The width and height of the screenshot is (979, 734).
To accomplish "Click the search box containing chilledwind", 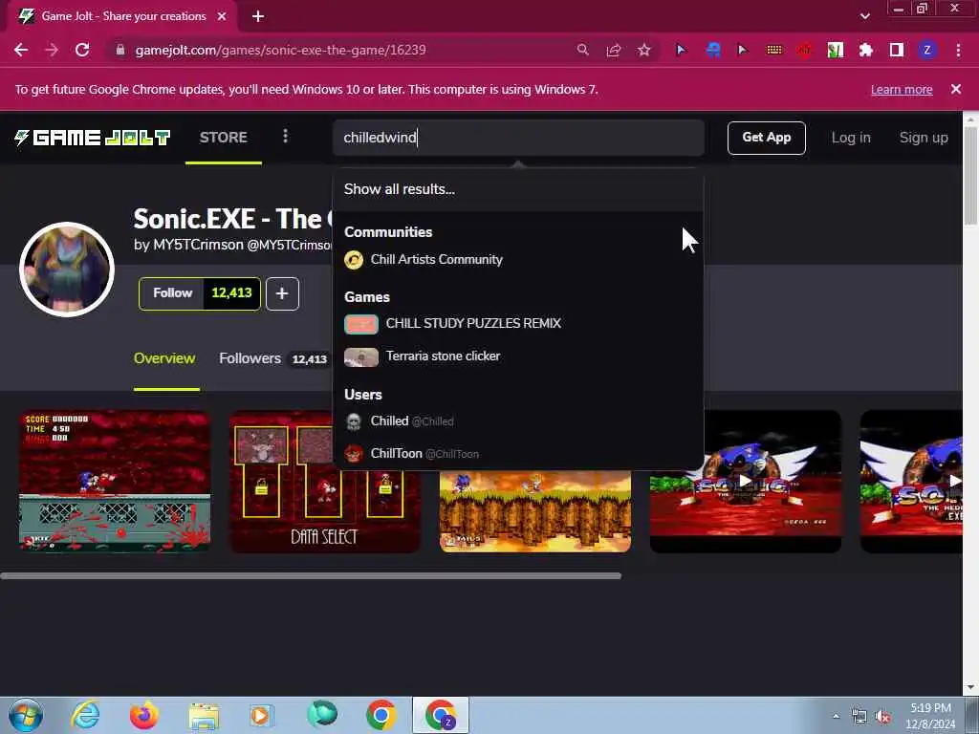I will tap(518, 138).
